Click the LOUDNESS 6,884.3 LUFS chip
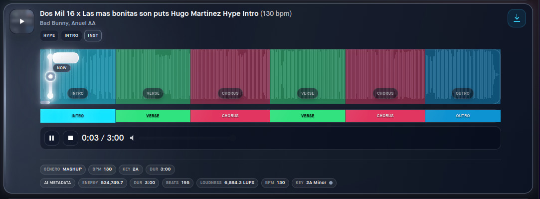Image resolution: width=540 pixels, height=199 pixels. coord(227,183)
